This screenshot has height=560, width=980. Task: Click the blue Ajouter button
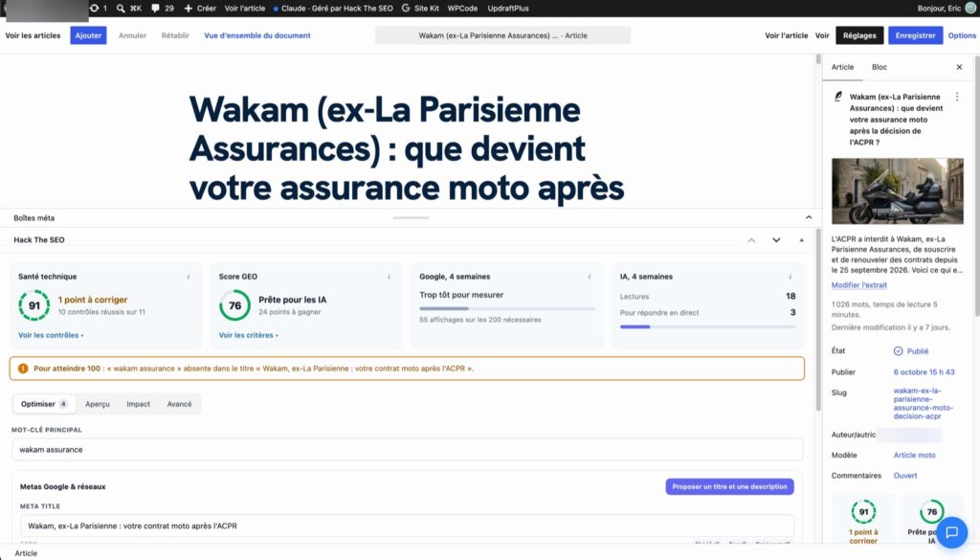(x=88, y=35)
